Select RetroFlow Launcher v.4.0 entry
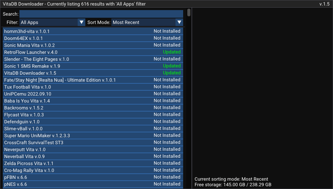The width and height of the screenshot is (333, 189). coord(93,52)
